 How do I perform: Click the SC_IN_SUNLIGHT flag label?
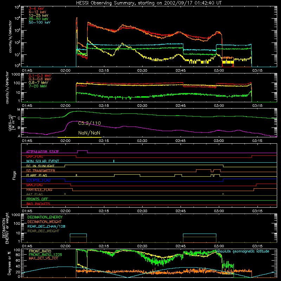(x=40, y=166)
